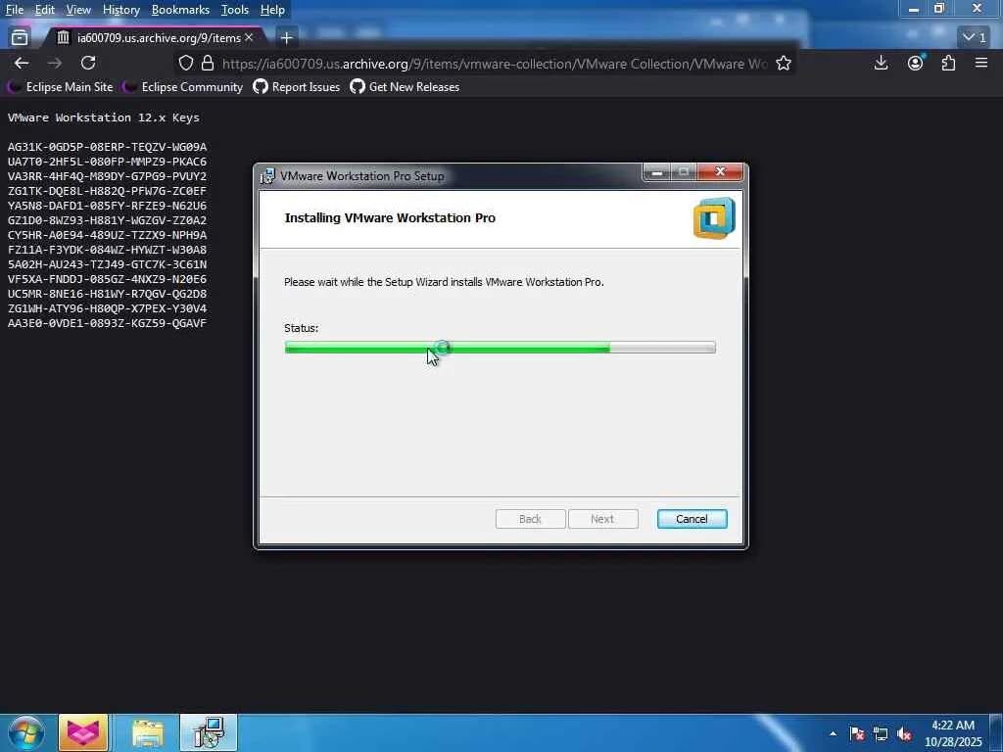Open the Eclipse Main Site bookmark

(60, 87)
